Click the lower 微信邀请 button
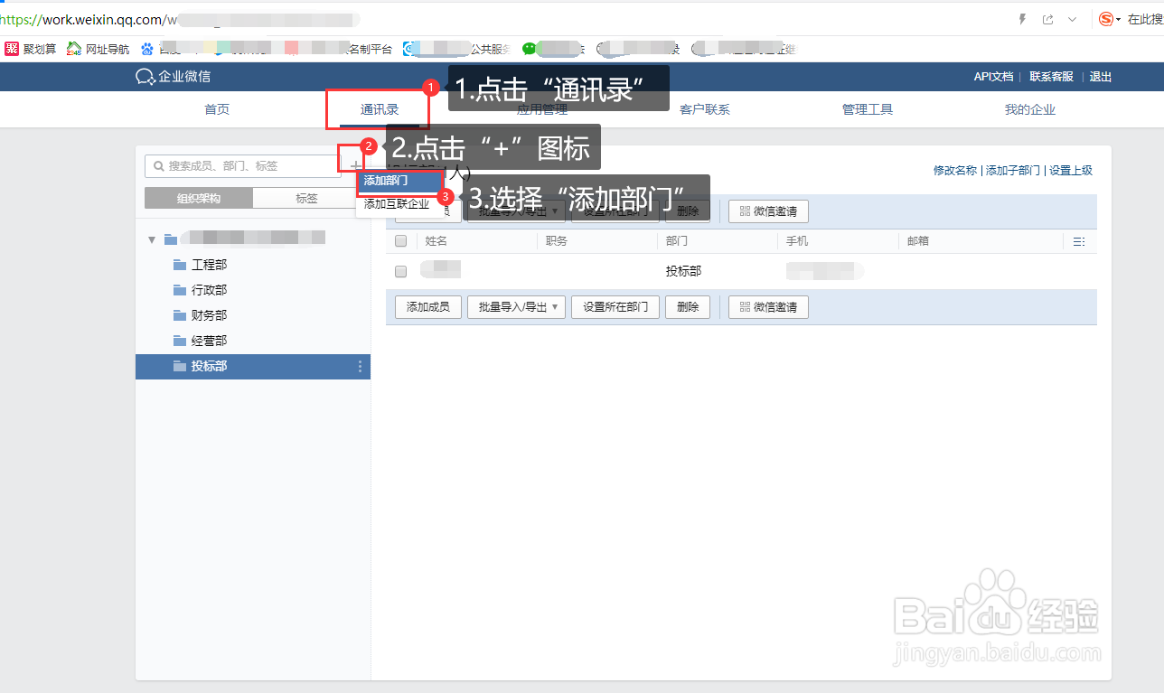The image size is (1164, 693). [768, 307]
